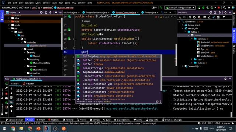Open IDE settings gear in top toolbar
The height and width of the screenshot is (132, 236).
(x=229, y=7)
